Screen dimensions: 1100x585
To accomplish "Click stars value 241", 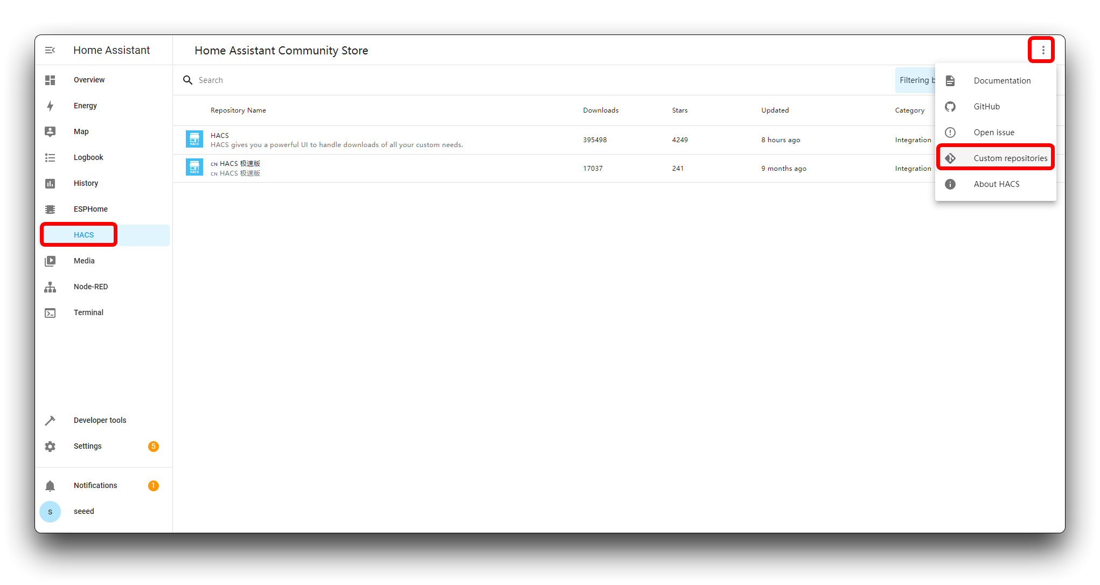I will (x=678, y=168).
